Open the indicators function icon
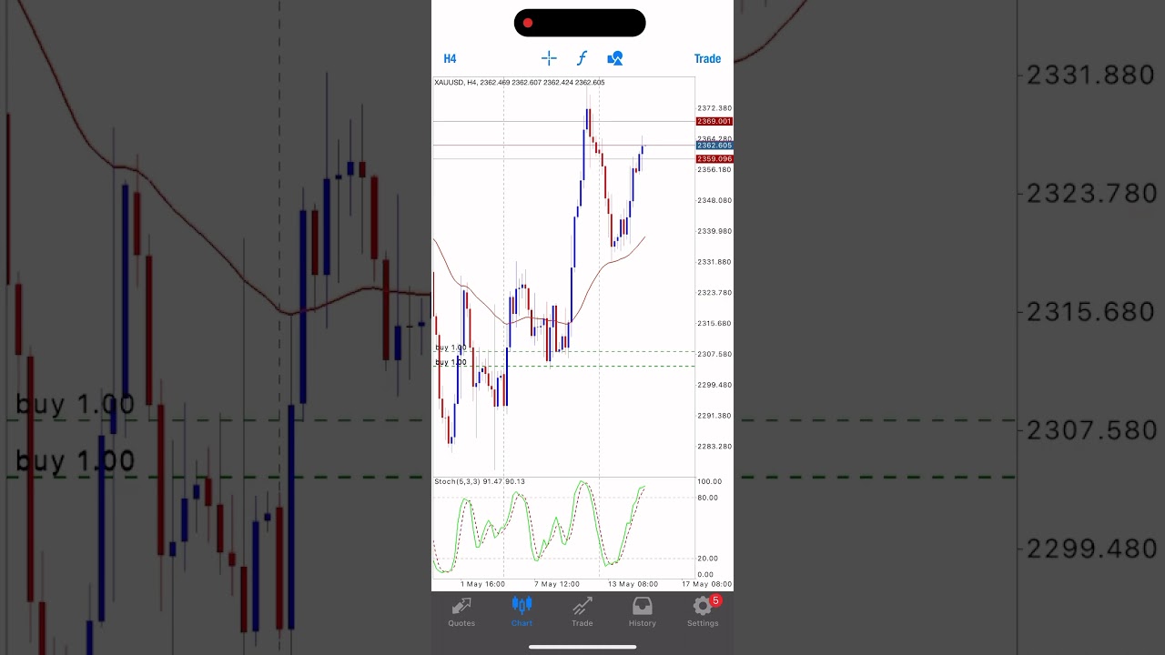Image resolution: width=1165 pixels, height=655 pixels. [582, 58]
